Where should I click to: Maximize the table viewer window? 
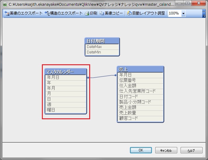click(x=187, y=3)
